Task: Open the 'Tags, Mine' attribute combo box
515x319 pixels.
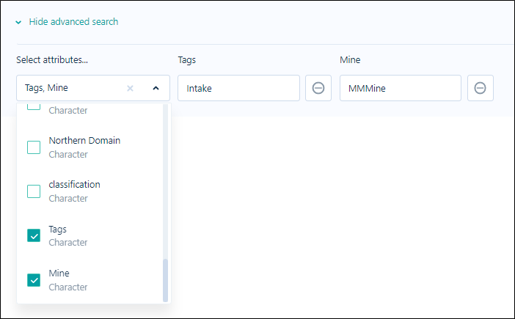Action: 93,88
